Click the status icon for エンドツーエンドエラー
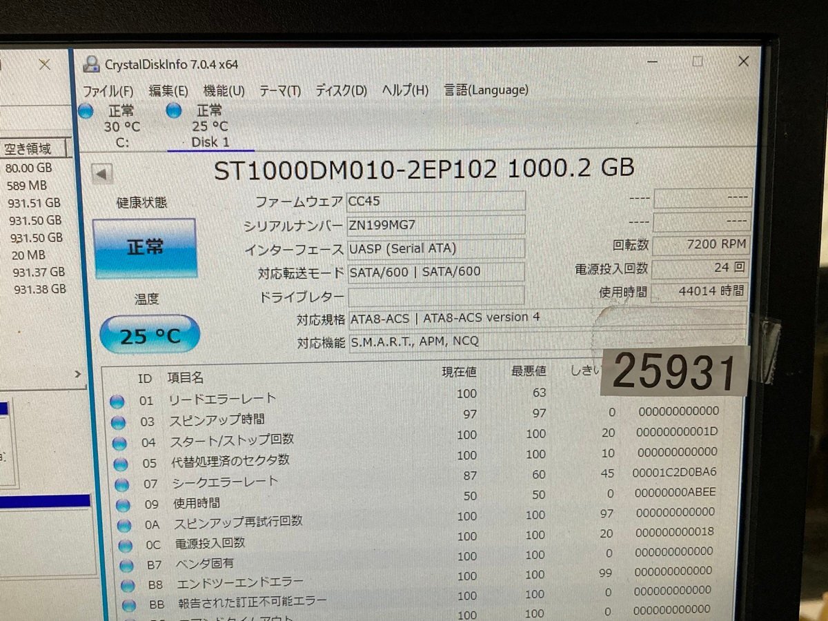828x621 pixels. click(127, 586)
